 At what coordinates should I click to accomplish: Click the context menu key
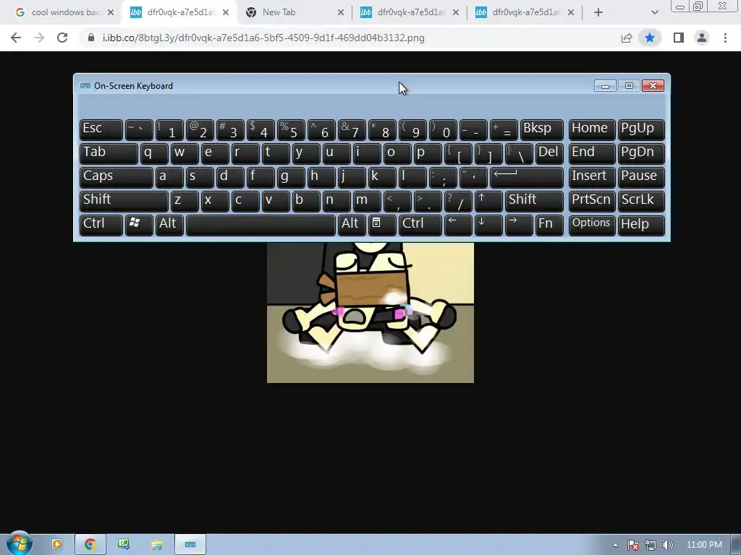pos(382,225)
